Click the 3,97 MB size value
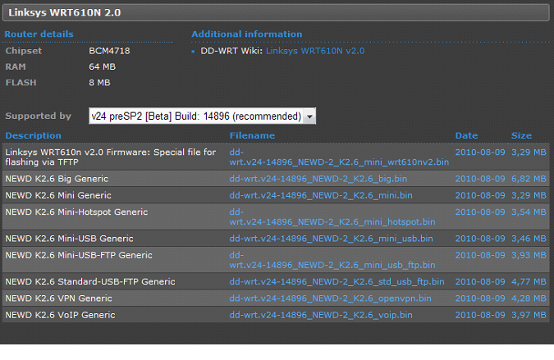554x360 pixels. [x=529, y=315]
